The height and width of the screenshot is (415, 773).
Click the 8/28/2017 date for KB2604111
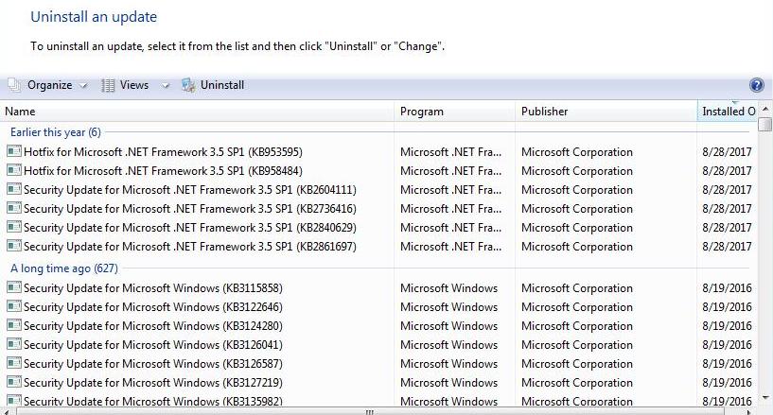point(727,189)
